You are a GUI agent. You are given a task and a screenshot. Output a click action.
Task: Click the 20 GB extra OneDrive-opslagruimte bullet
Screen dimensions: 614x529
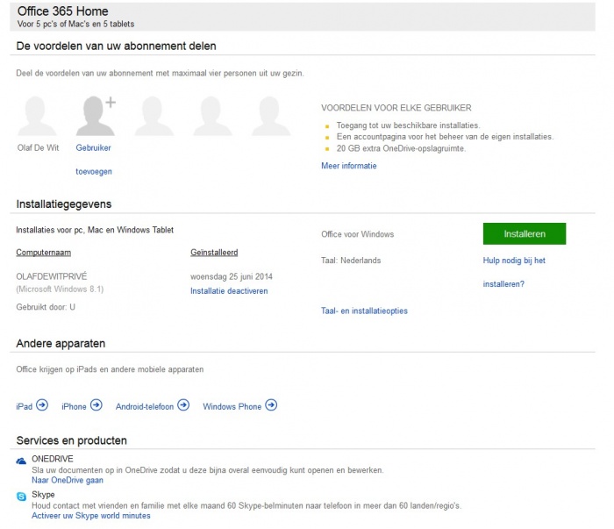(401, 148)
